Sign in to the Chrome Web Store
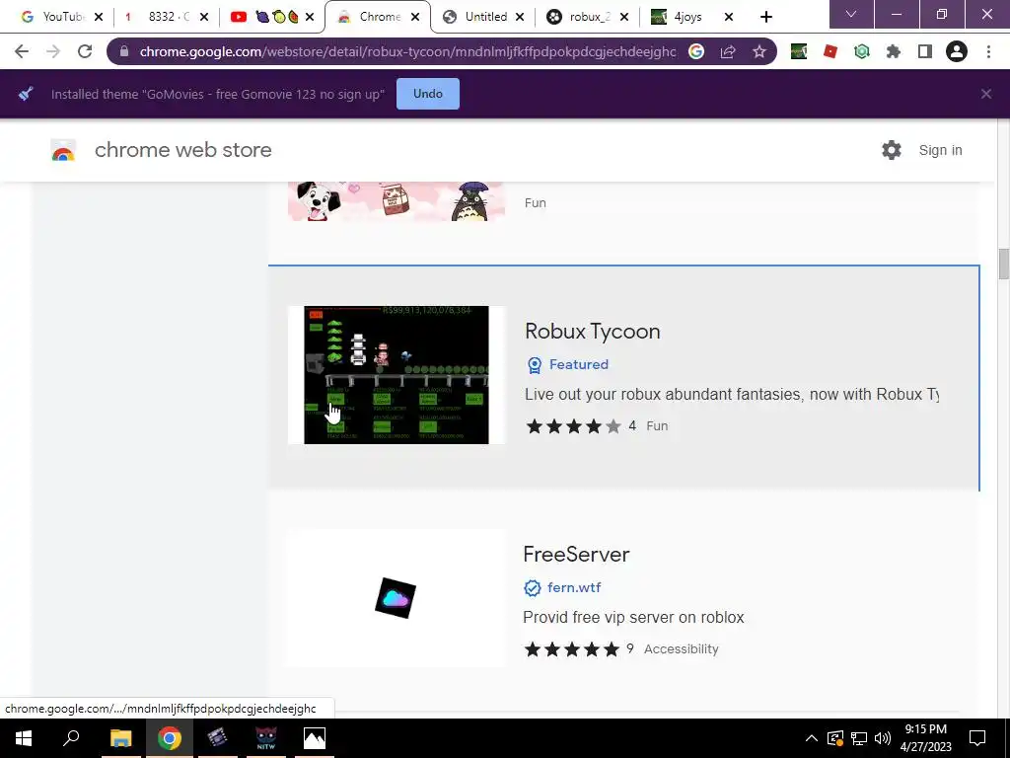The height and width of the screenshot is (758, 1010). click(x=940, y=150)
